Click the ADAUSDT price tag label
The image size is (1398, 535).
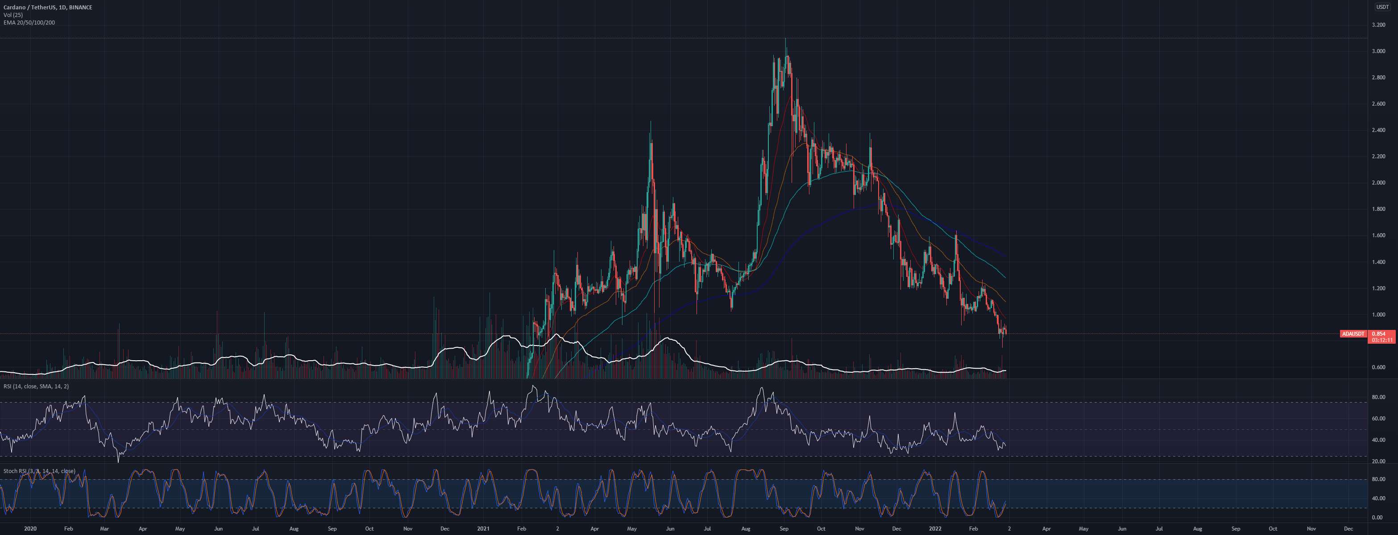pyautogui.click(x=1352, y=334)
